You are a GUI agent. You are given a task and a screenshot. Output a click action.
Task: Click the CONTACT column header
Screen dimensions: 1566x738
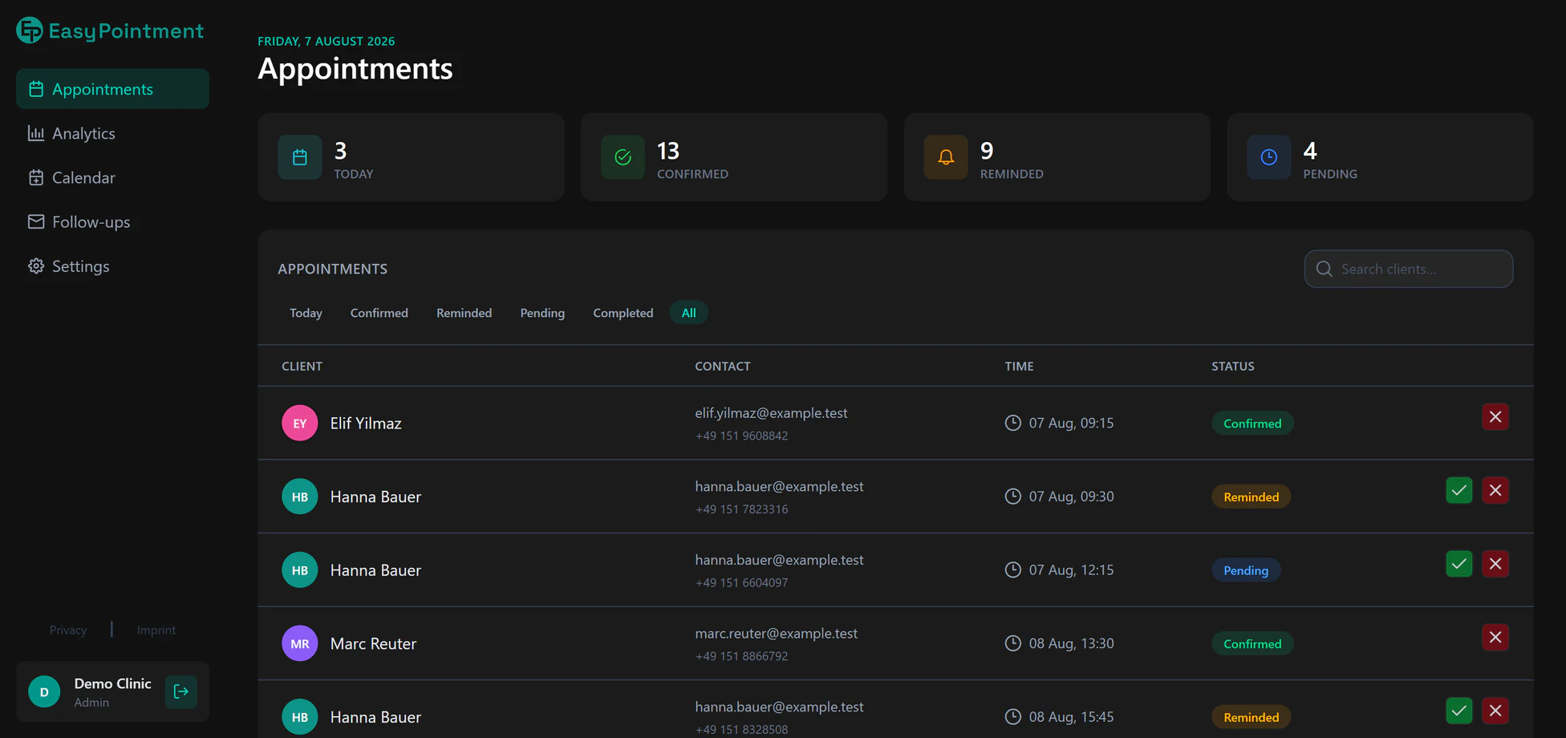[723, 366]
